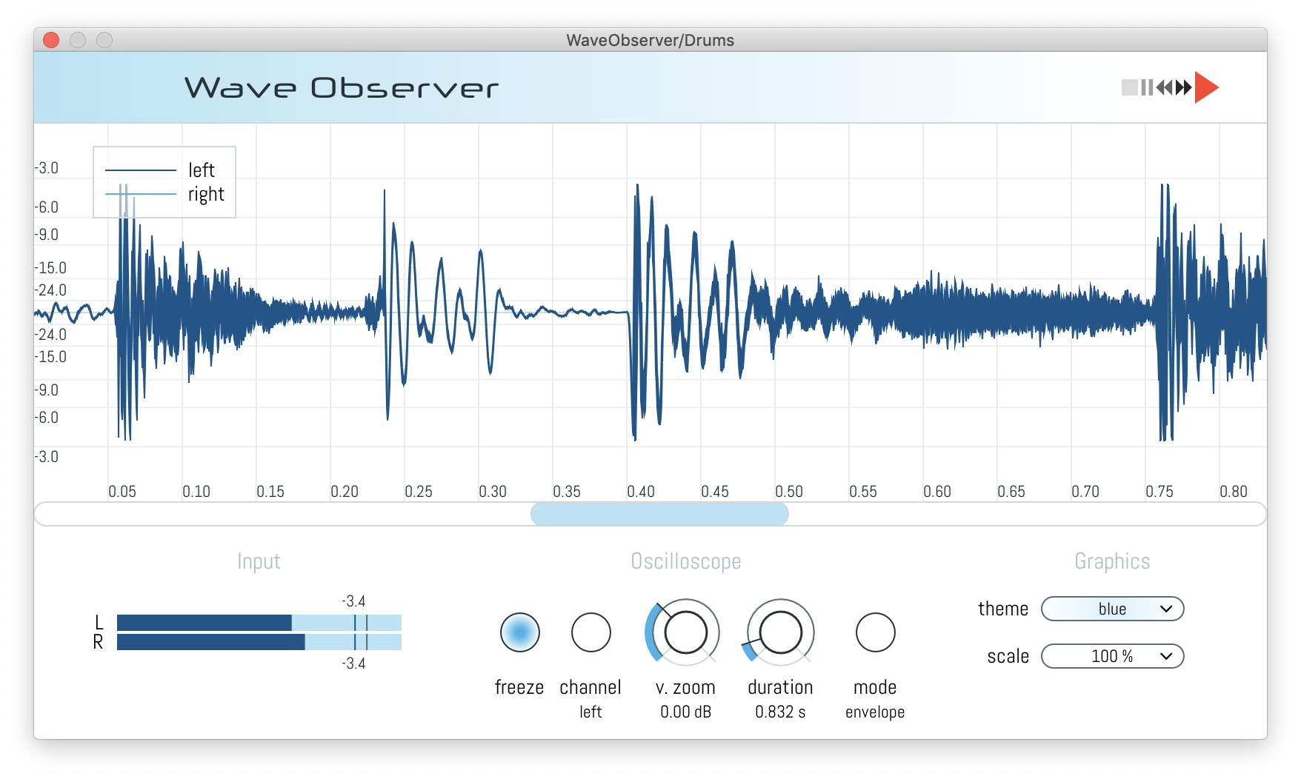Image resolution: width=1301 pixels, height=779 pixels.
Task: Switch the channel toggle from left
Action: point(590,633)
